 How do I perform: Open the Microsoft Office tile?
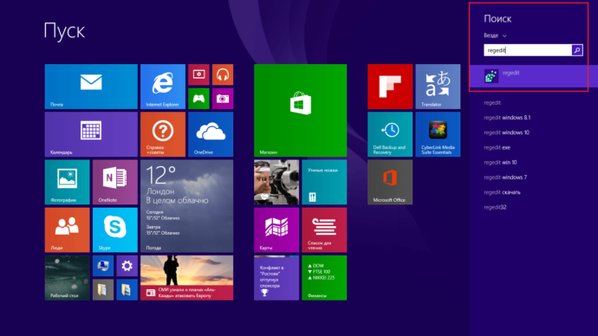390,182
